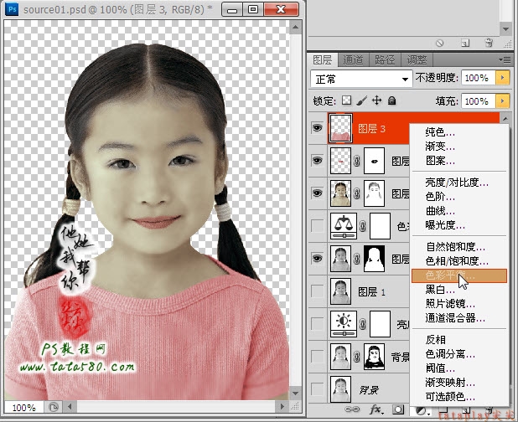Click the new adjustment layer half-circle icon
Screen dimensions: 518x422
422,411
